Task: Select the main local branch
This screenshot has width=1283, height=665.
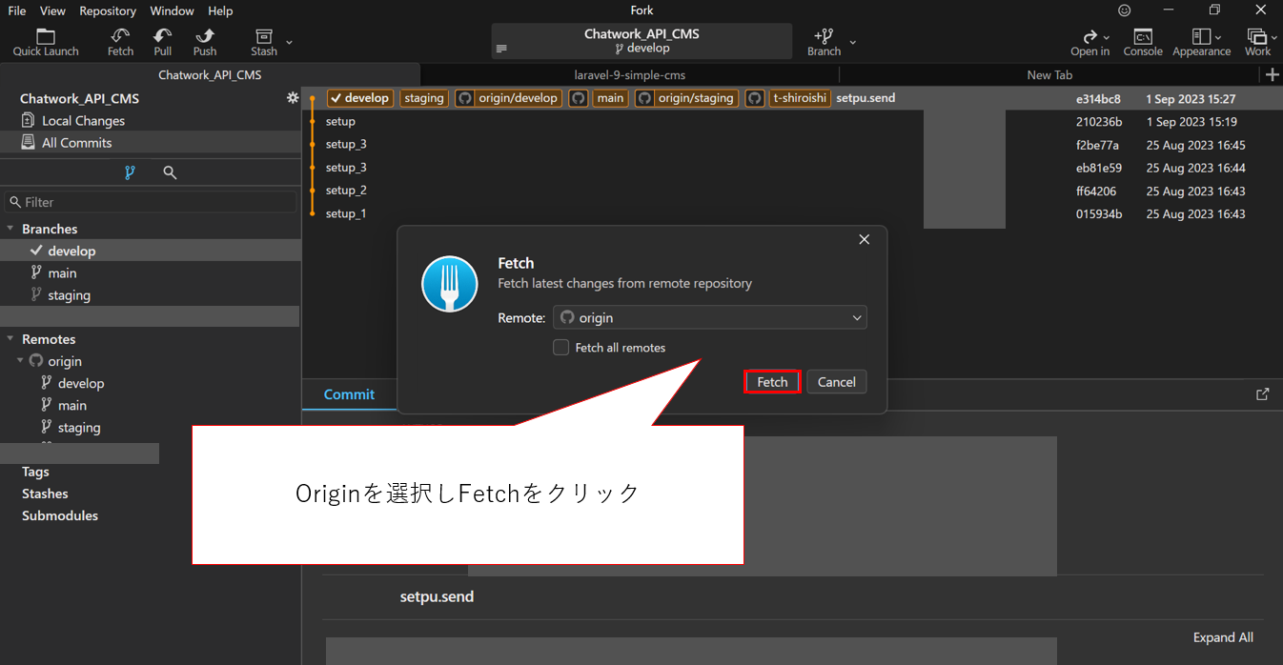Action: 151,272
